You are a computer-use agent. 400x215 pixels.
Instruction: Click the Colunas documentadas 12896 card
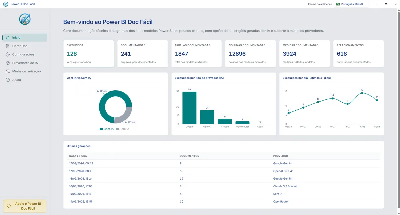tap(250, 54)
